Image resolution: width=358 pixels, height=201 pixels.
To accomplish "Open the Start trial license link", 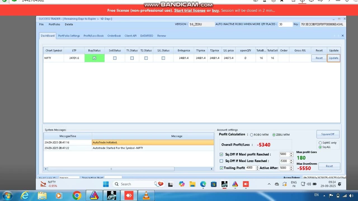I will [x=190, y=10].
